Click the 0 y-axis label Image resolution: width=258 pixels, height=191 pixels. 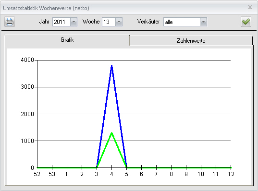32,167
